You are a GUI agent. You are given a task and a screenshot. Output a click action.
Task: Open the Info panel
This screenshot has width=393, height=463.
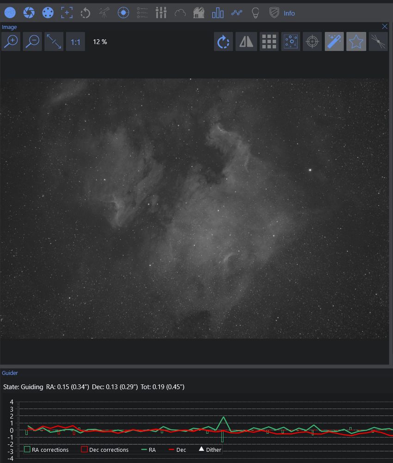pos(289,13)
